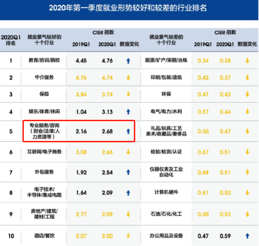Click the yellow down arrow for 酒店/餐饮
This screenshot has height=246, width=259.
128,236
